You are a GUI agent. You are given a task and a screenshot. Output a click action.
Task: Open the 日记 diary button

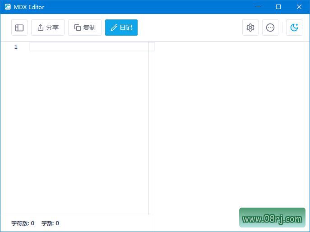(121, 28)
